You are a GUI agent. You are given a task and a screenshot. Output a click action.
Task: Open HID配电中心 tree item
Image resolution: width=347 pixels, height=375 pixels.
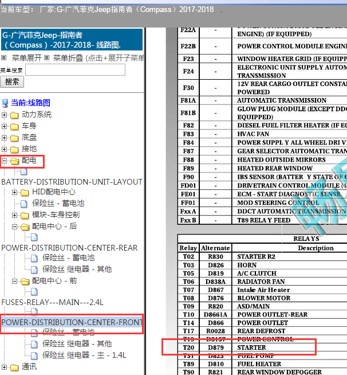coord(54,192)
